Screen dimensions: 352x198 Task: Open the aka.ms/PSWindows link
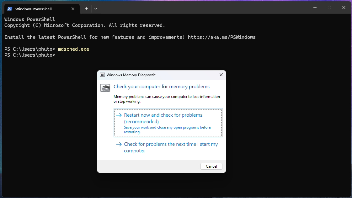[221, 37]
